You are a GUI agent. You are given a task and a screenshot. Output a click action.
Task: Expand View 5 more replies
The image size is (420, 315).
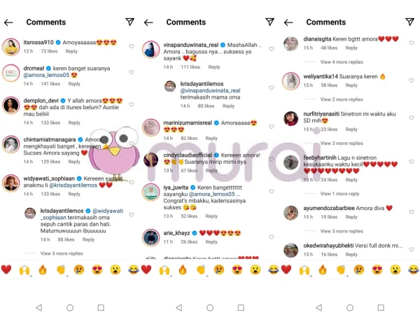click(62, 253)
